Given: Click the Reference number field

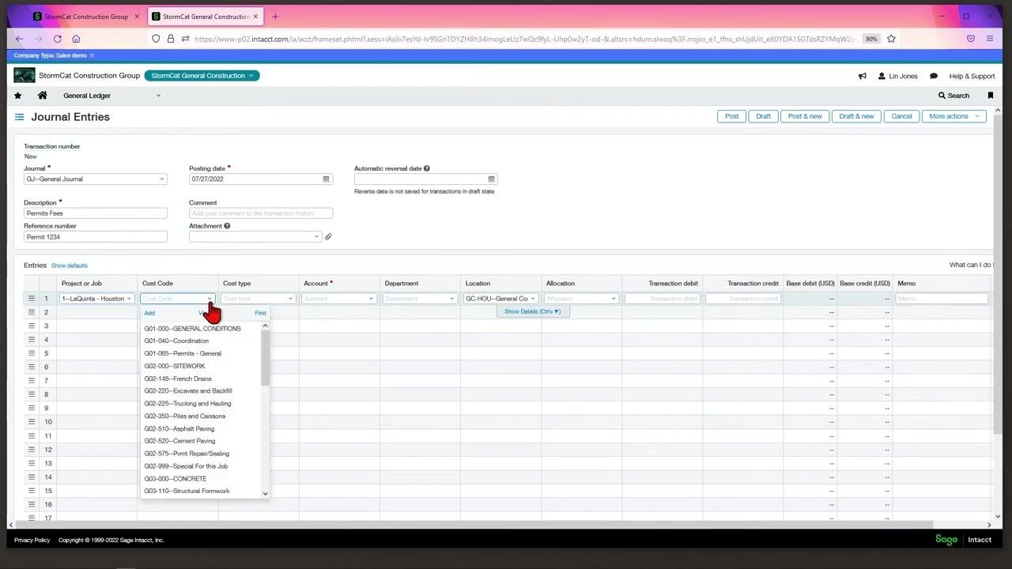Looking at the screenshot, I should tap(96, 237).
